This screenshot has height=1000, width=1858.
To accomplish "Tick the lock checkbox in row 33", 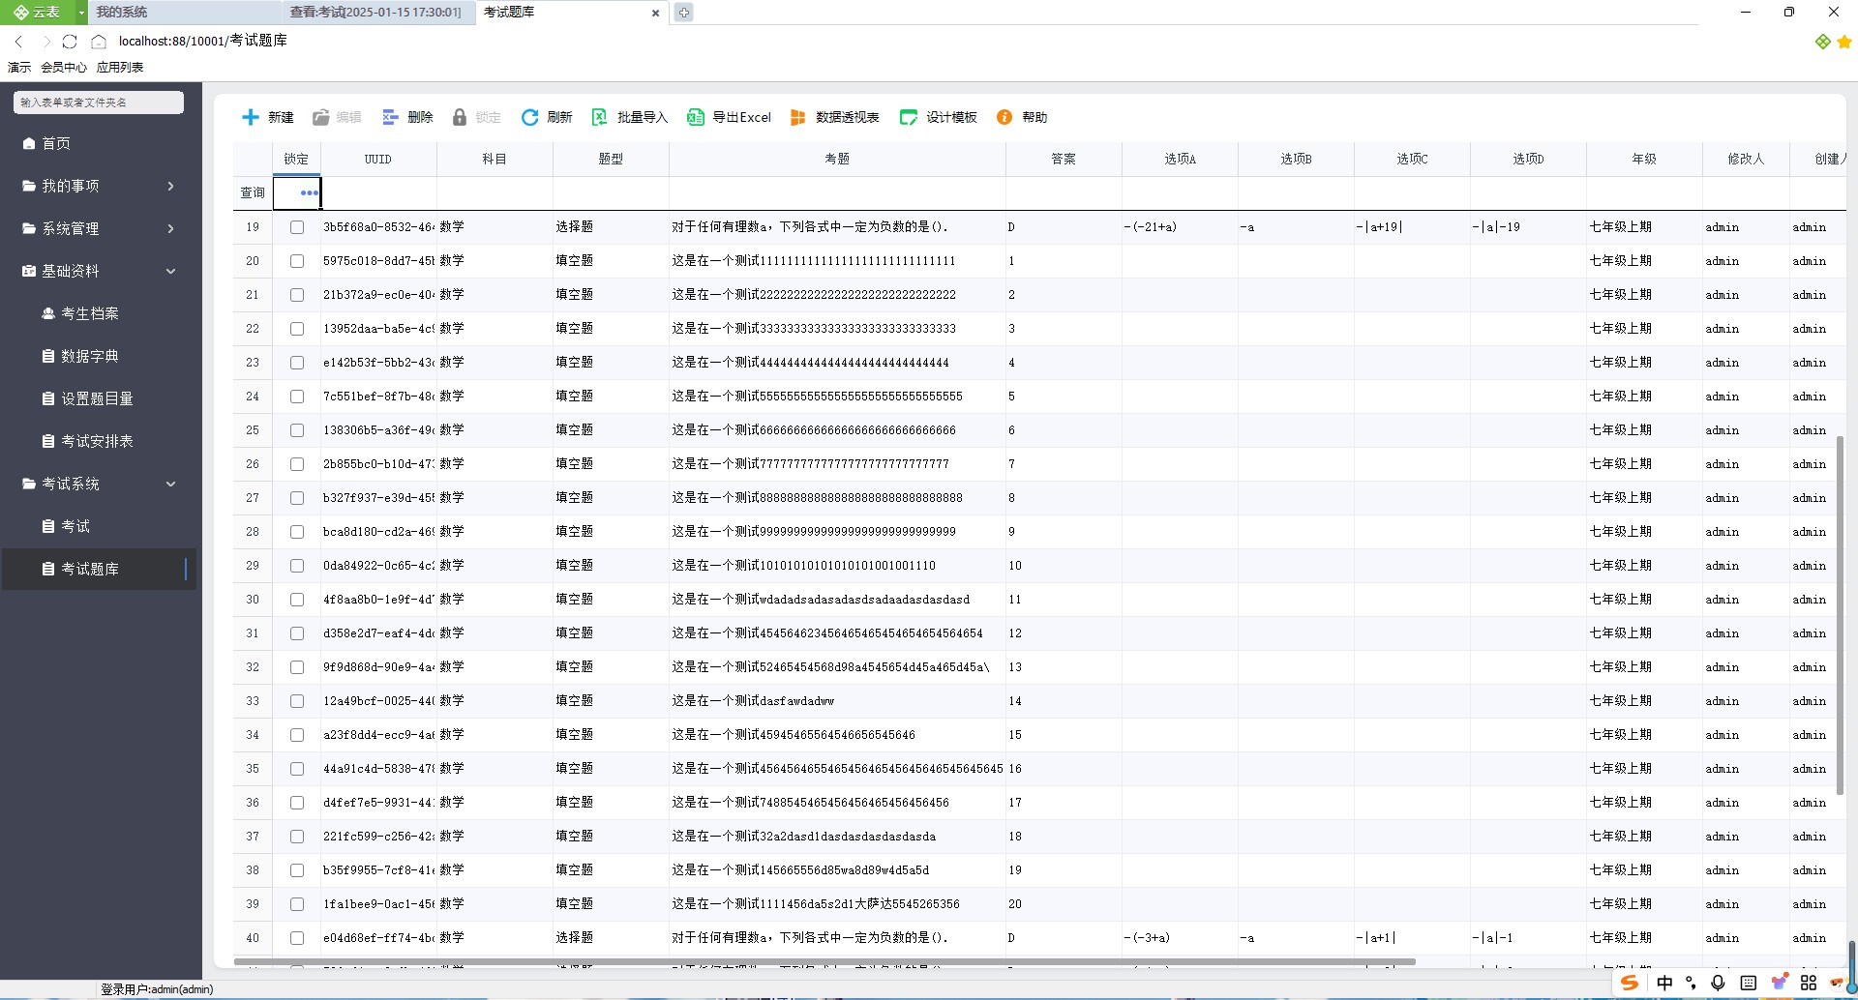I will coord(297,701).
